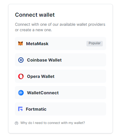Click the Coinbase Wallet circular logo

click(21, 60)
